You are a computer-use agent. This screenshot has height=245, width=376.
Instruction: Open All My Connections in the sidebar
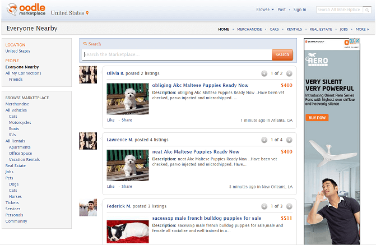click(x=24, y=73)
